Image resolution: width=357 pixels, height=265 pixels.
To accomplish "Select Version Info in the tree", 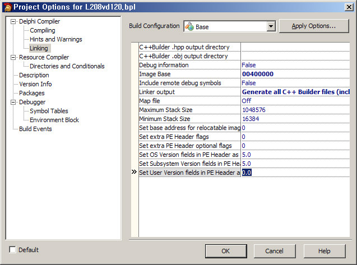I will click(36, 84).
